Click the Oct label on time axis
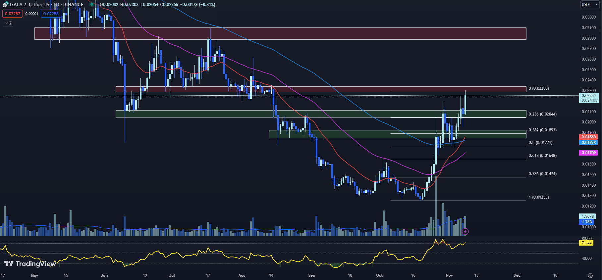 point(379,275)
